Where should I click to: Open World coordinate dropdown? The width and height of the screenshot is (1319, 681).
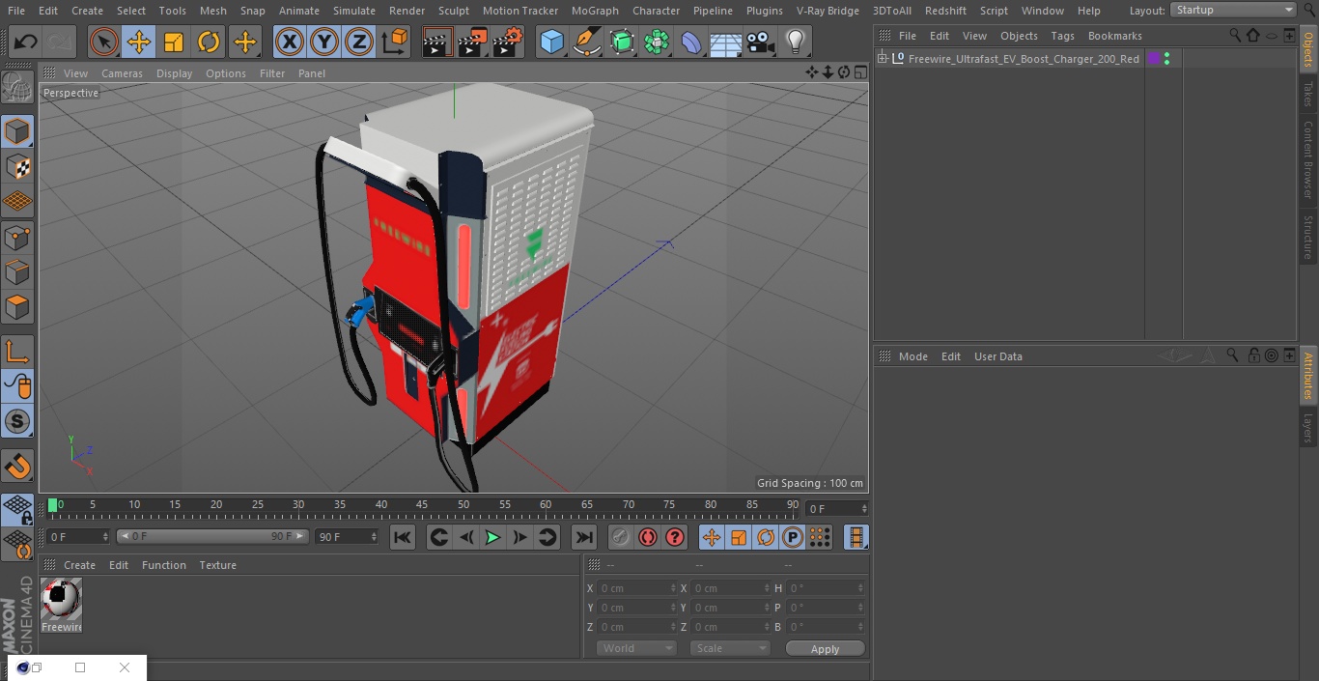click(x=635, y=648)
